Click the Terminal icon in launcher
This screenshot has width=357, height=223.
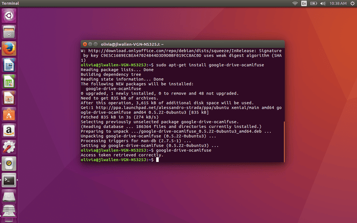tap(9, 180)
